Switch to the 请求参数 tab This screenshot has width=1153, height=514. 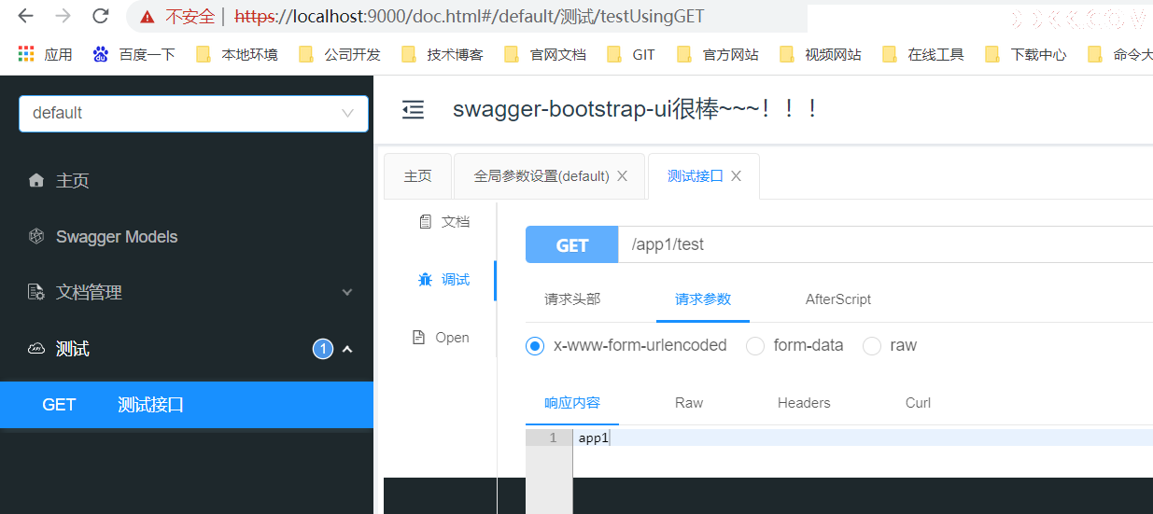coord(703,299)
